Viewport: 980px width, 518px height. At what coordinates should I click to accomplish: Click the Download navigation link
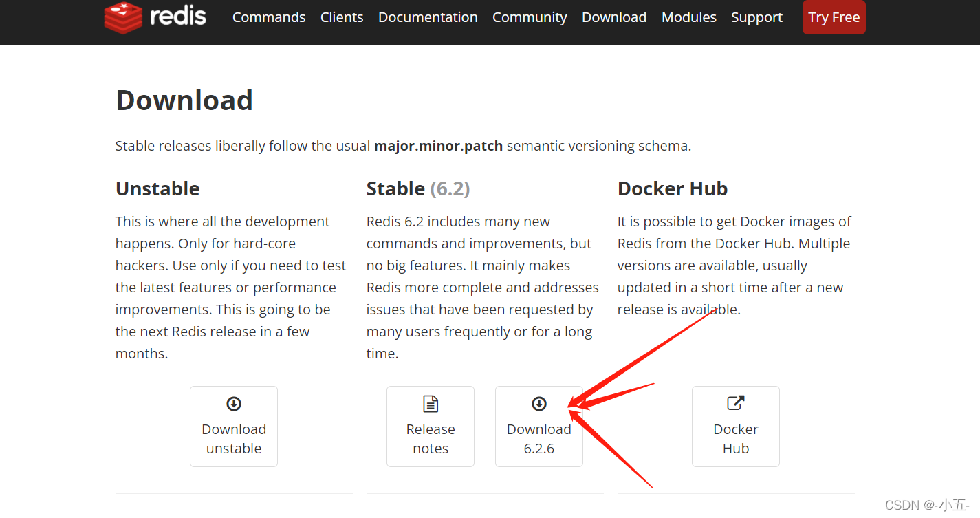[613, 17]
